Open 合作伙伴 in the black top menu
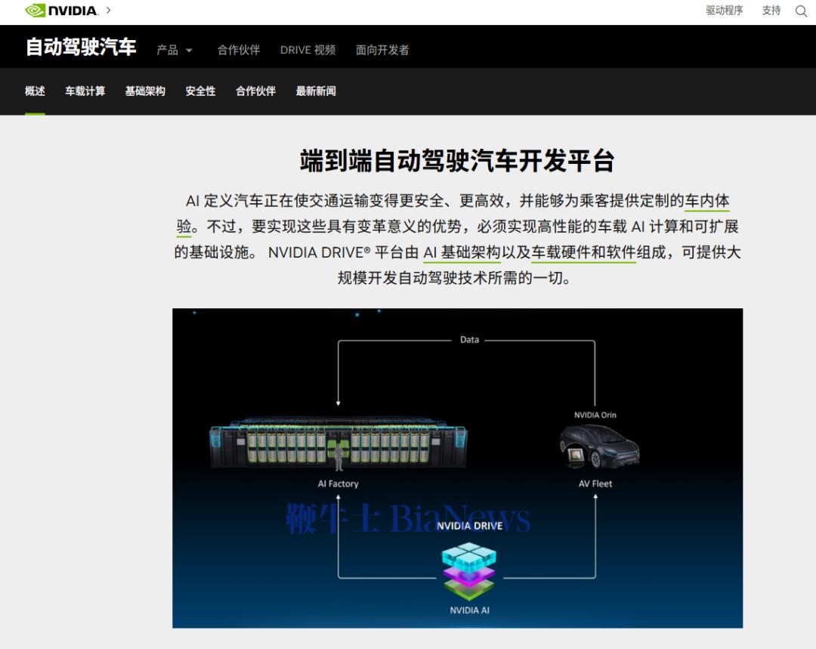This screenshot has height=649, width=816. point(238,50)
